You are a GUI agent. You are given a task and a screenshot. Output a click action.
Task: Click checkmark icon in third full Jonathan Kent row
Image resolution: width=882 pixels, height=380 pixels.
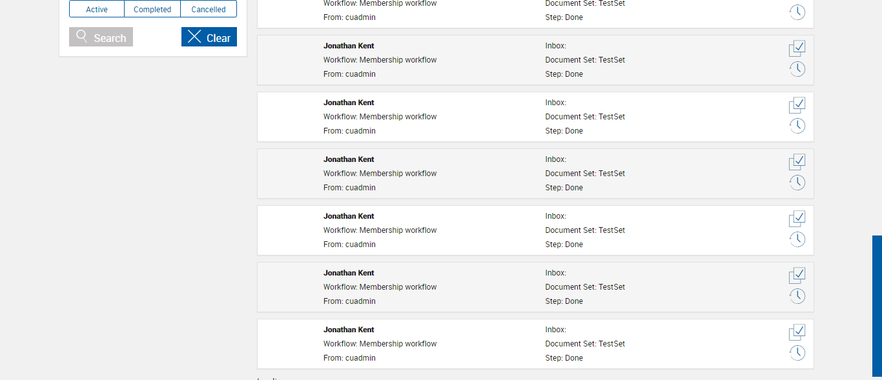(x=797, y=162)
